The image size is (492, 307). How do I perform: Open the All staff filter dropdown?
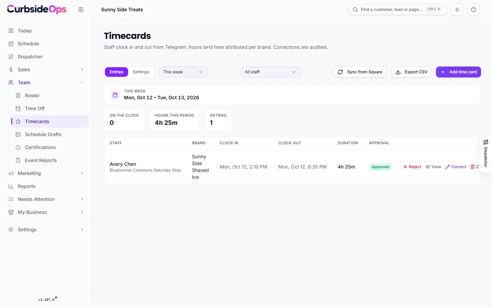click(x=271, y=72)
